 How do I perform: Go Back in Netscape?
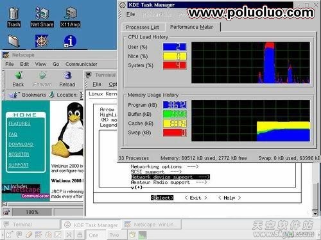(x=18, y=79)
